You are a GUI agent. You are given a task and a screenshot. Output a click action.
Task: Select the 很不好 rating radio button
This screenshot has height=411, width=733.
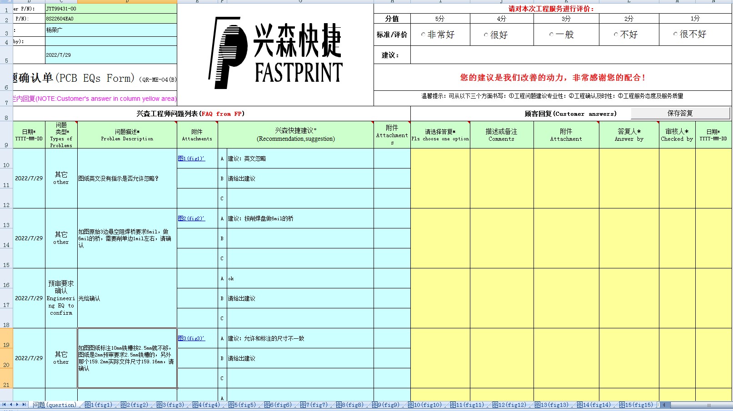click(x=675, y=35)
